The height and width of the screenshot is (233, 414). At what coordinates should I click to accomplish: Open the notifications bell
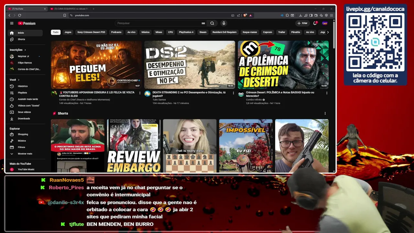[x=315, y=23]
